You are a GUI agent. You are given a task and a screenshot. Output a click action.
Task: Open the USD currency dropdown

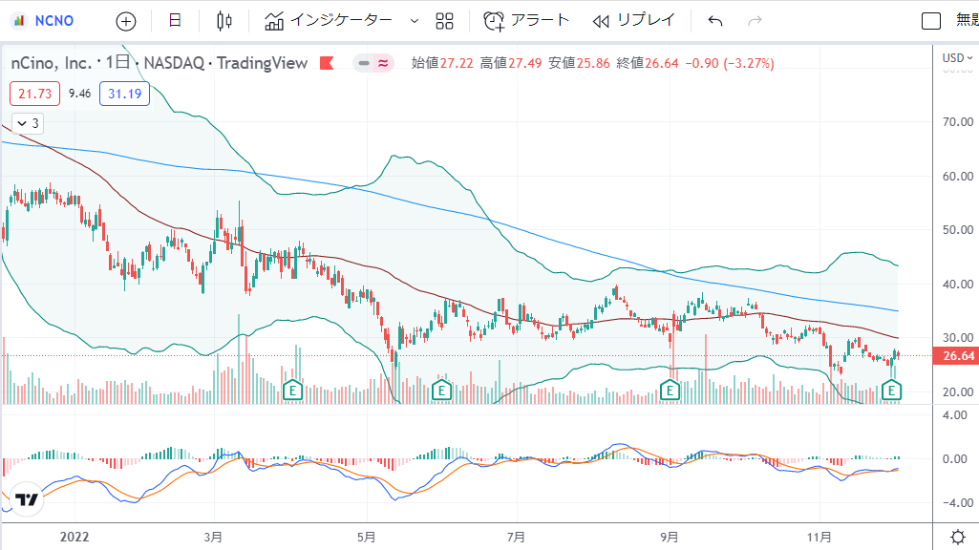coord(957,58)
